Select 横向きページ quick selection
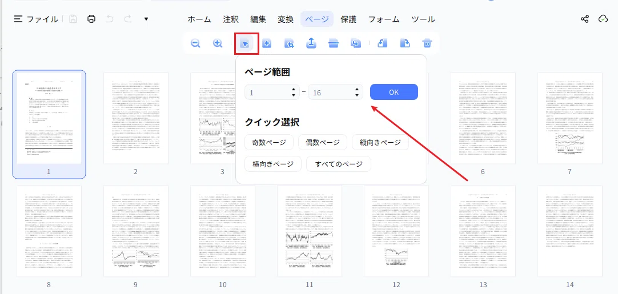 [x=273, y=164]
